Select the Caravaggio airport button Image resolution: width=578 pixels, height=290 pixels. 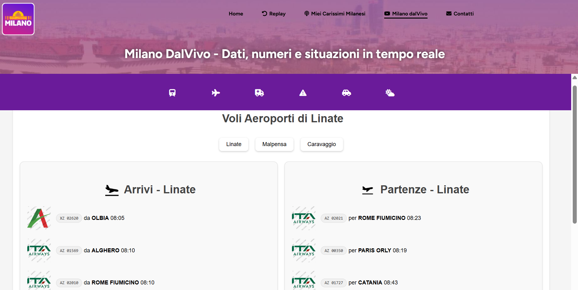pos(321,144)
